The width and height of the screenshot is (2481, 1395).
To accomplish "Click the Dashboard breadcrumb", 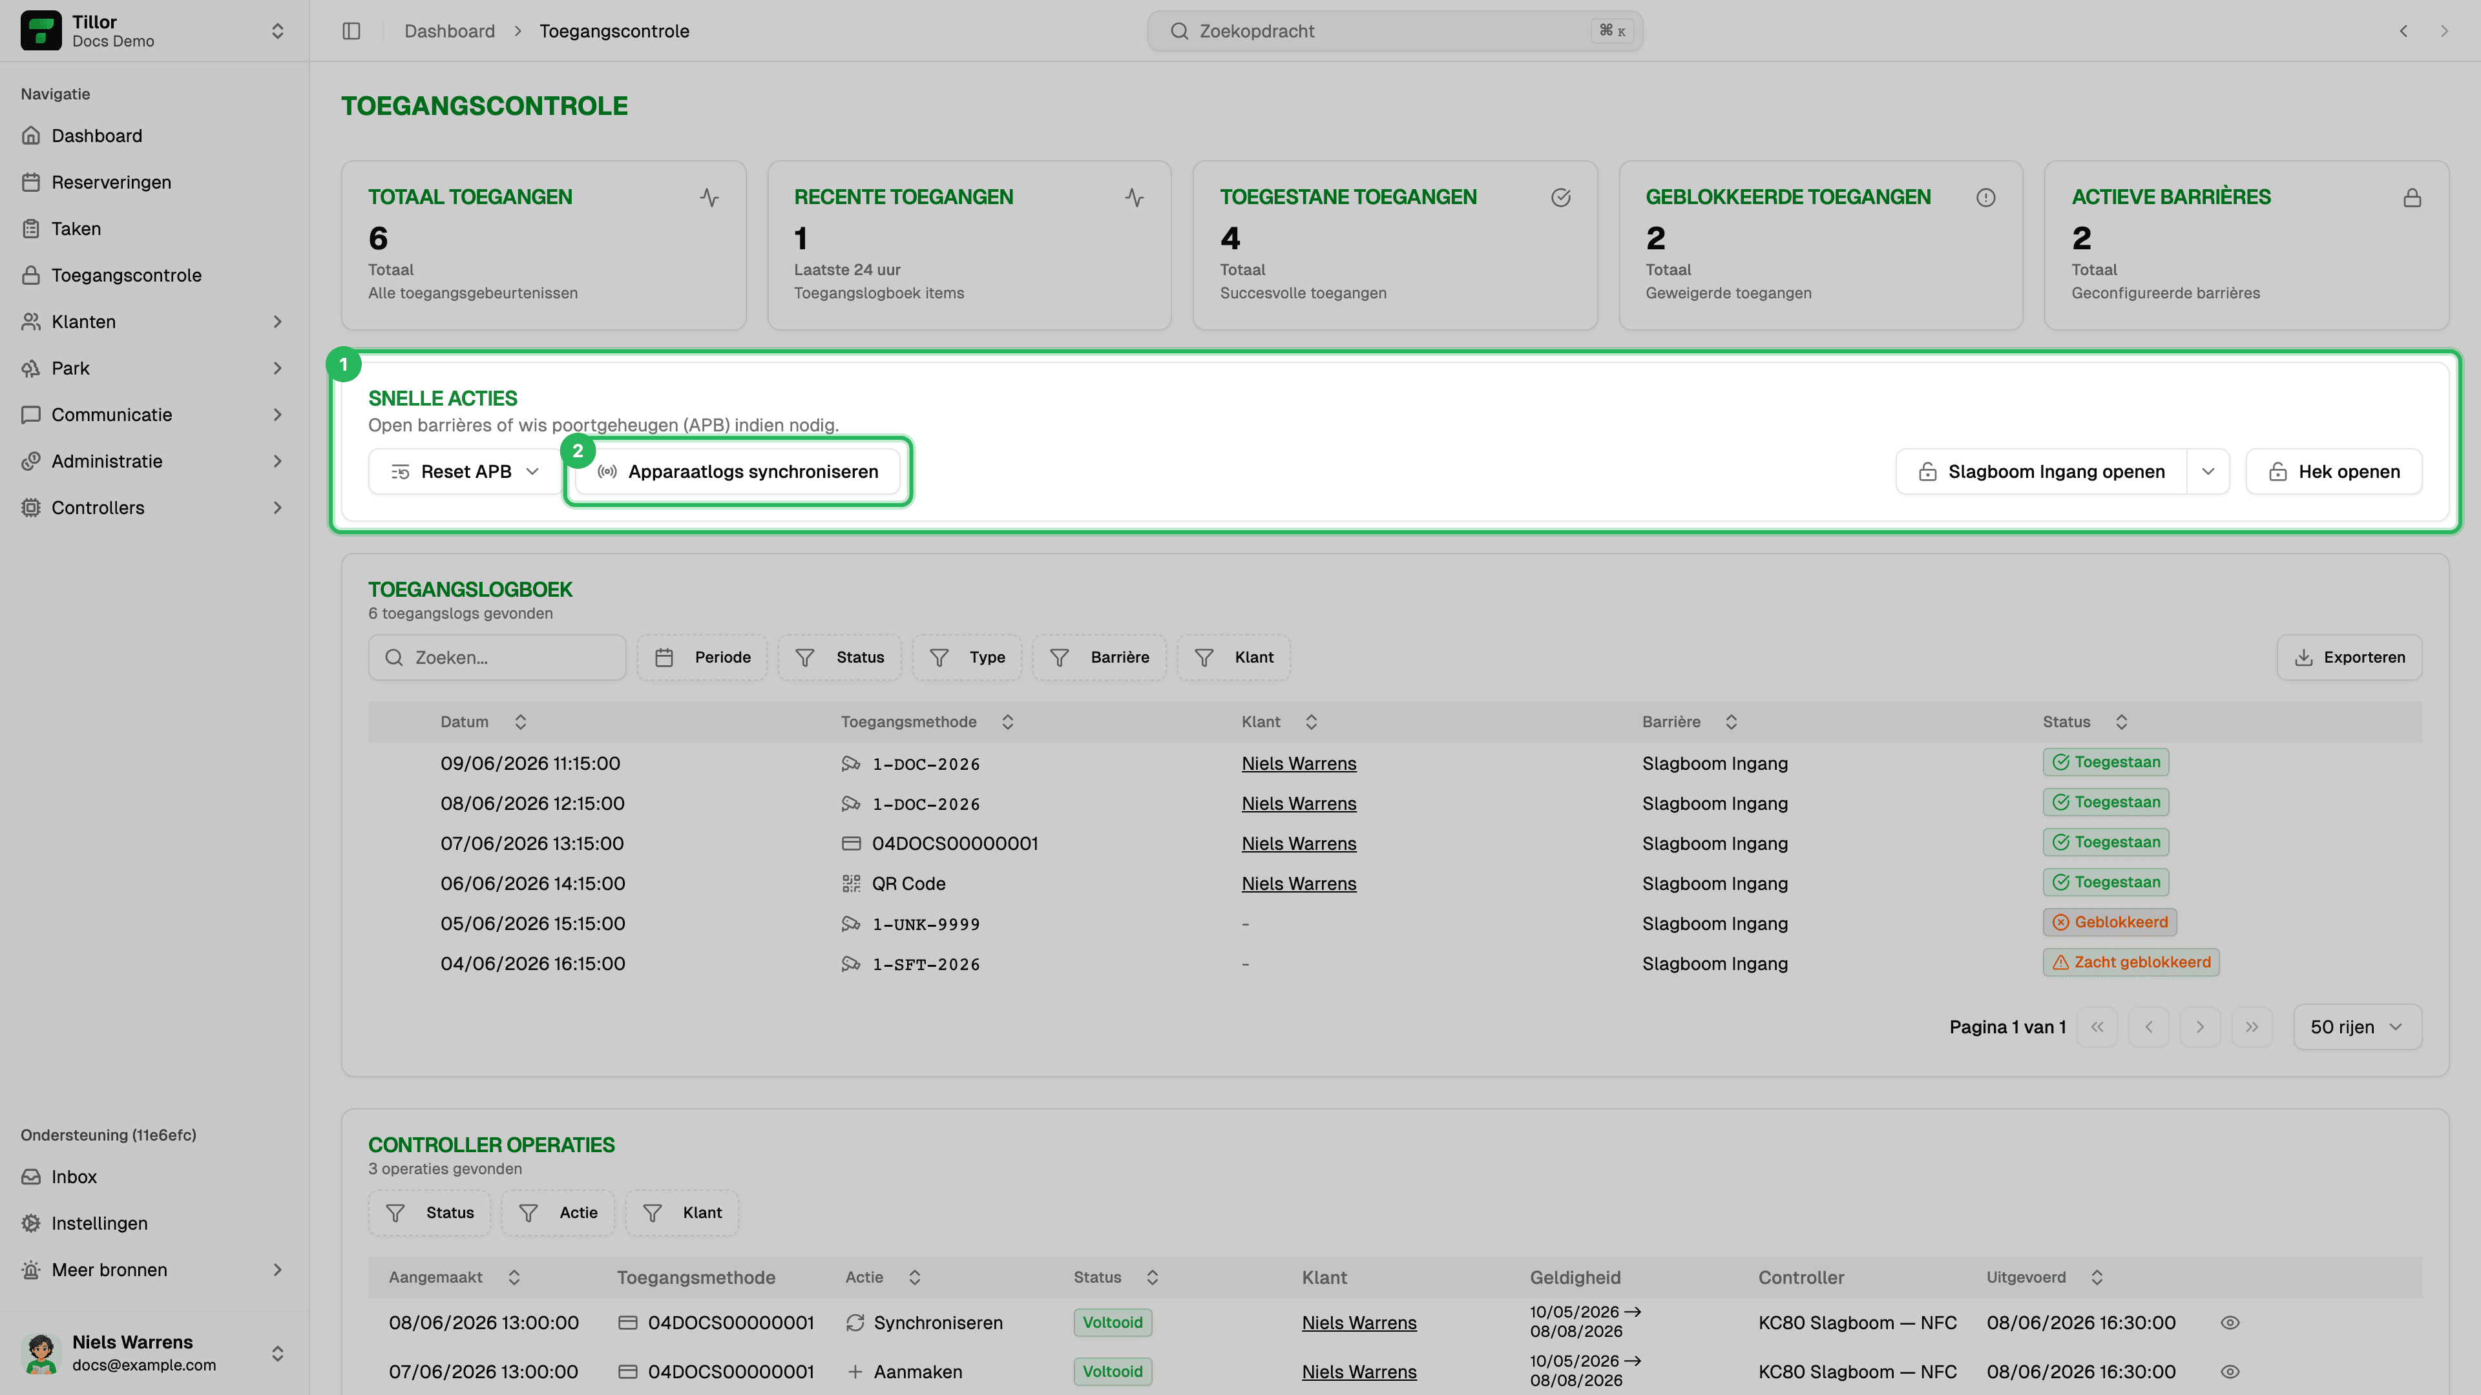I will (449, 31).
